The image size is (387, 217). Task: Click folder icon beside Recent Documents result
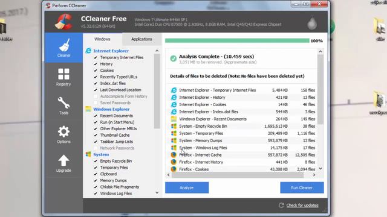coord(174,119)
